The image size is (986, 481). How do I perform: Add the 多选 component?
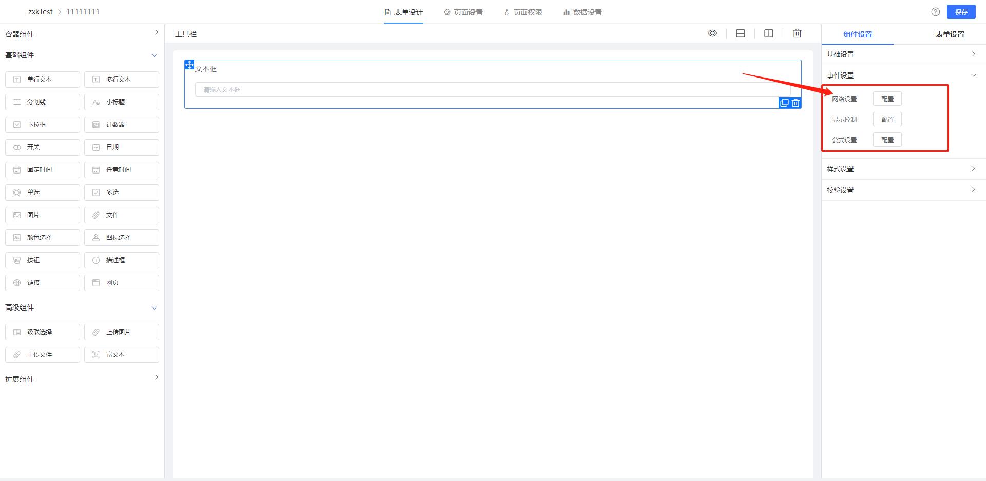[122, 193]
